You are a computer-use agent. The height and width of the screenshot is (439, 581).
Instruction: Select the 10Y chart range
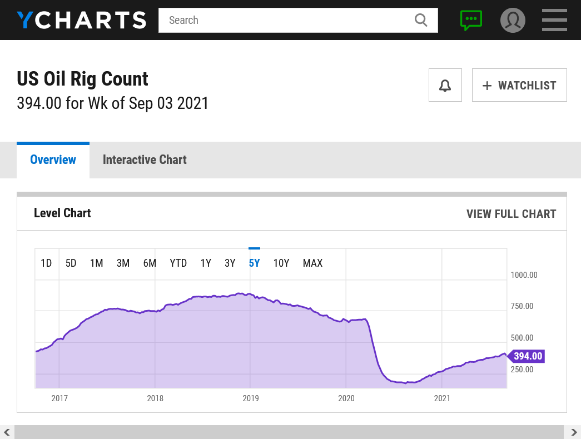pyautogui.click(x=281, y=263)
